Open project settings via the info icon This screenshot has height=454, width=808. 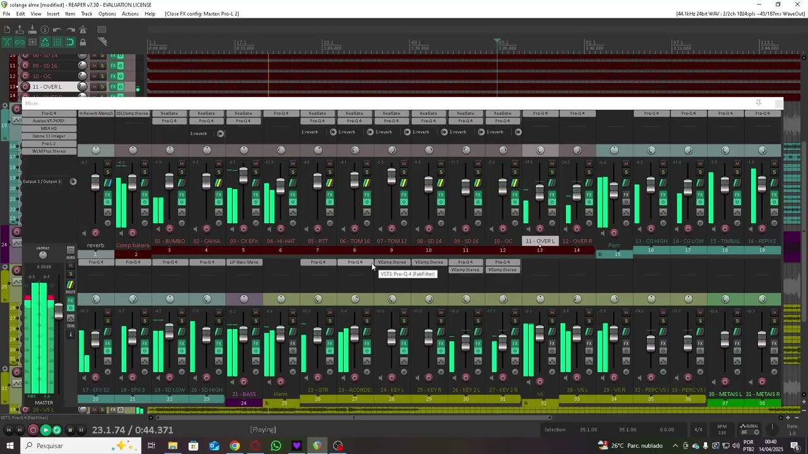[x=45, y=30]
